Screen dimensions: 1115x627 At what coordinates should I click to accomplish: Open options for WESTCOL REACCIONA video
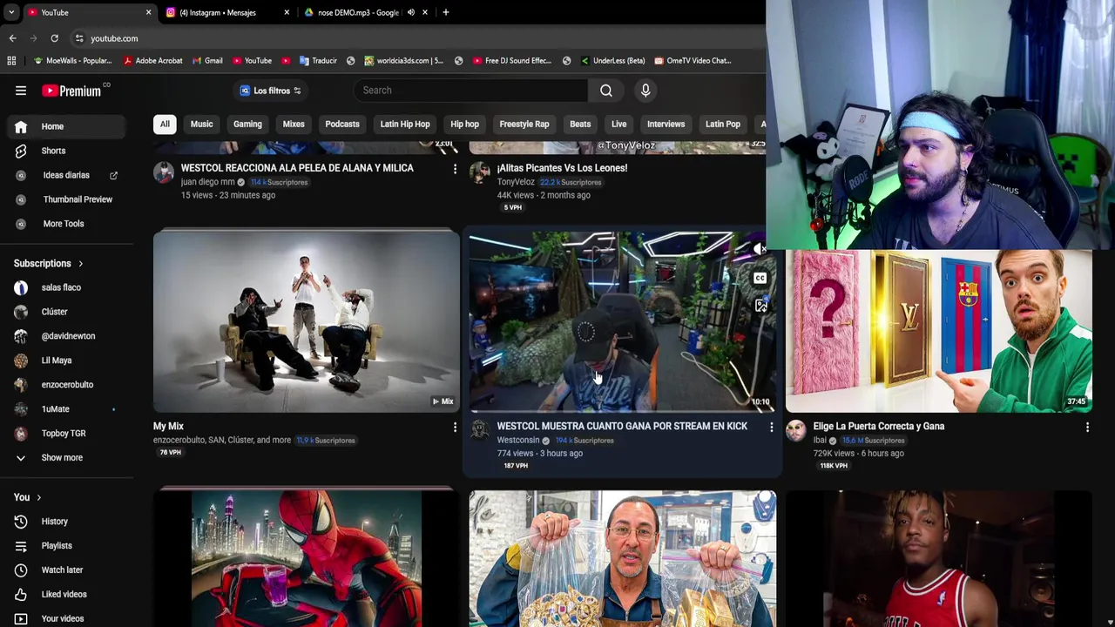coord(455,169)
